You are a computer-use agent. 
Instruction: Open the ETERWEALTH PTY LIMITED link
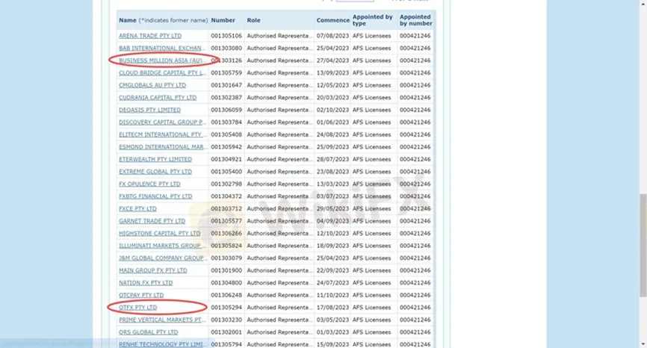(x=155, y=160)
